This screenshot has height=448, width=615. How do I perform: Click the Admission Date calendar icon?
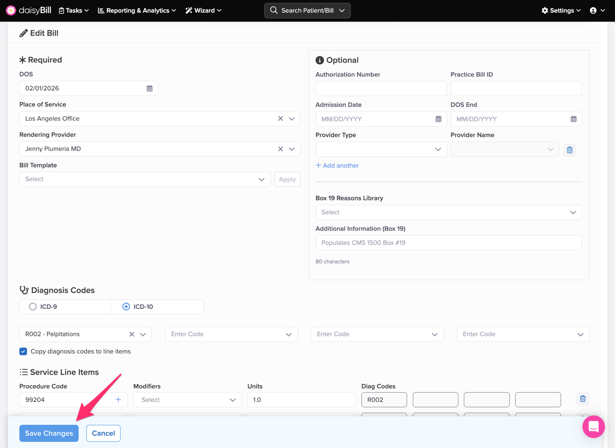[x=438, y=119]
